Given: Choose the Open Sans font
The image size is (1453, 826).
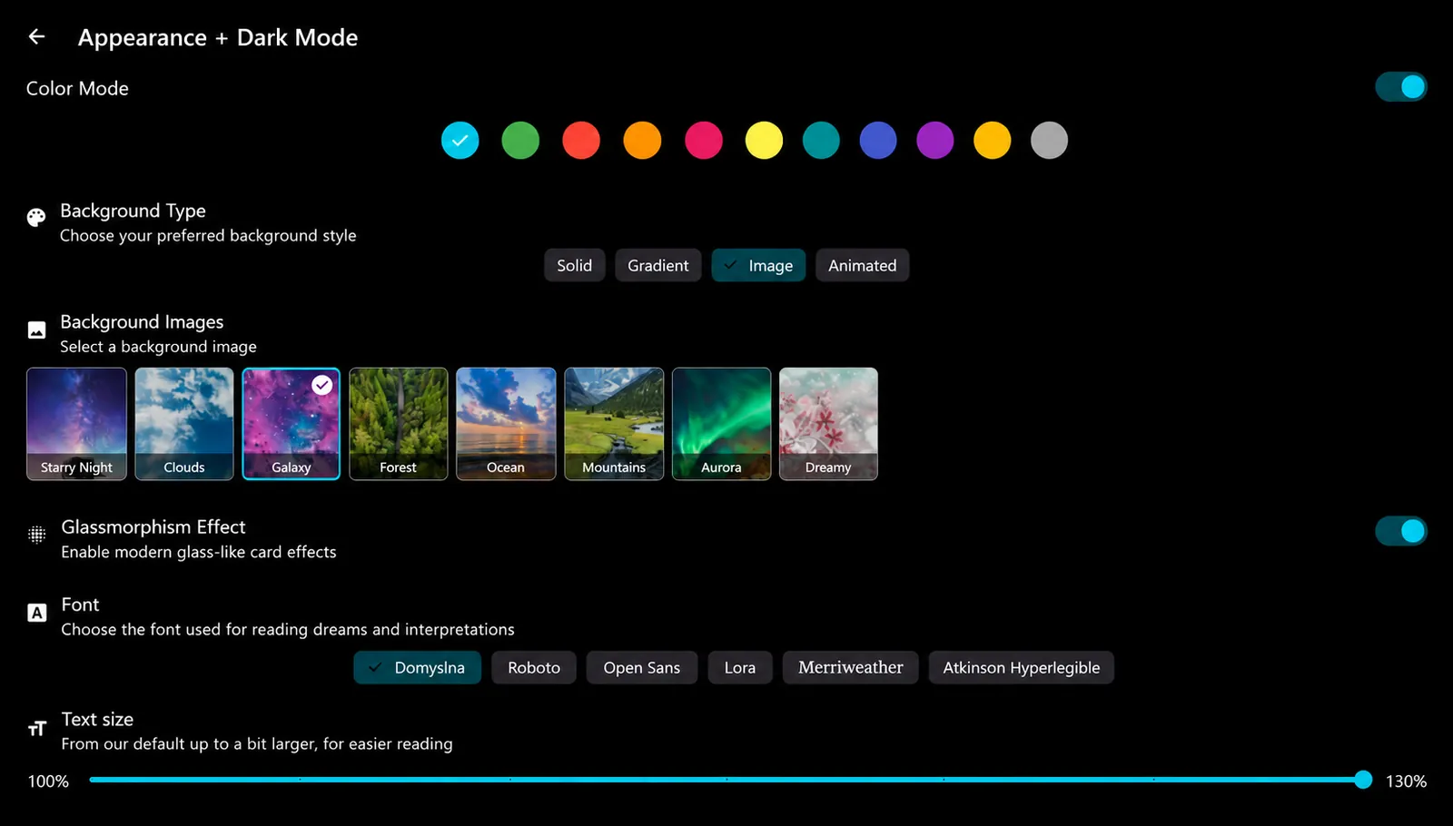Looking at the screenshot, I should (x=642, y=667).
